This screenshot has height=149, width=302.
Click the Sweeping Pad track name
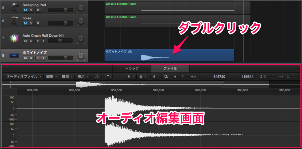[x=34, y=5]
